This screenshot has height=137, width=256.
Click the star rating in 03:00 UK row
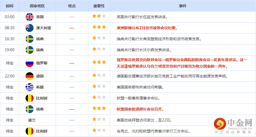(99, 16)
